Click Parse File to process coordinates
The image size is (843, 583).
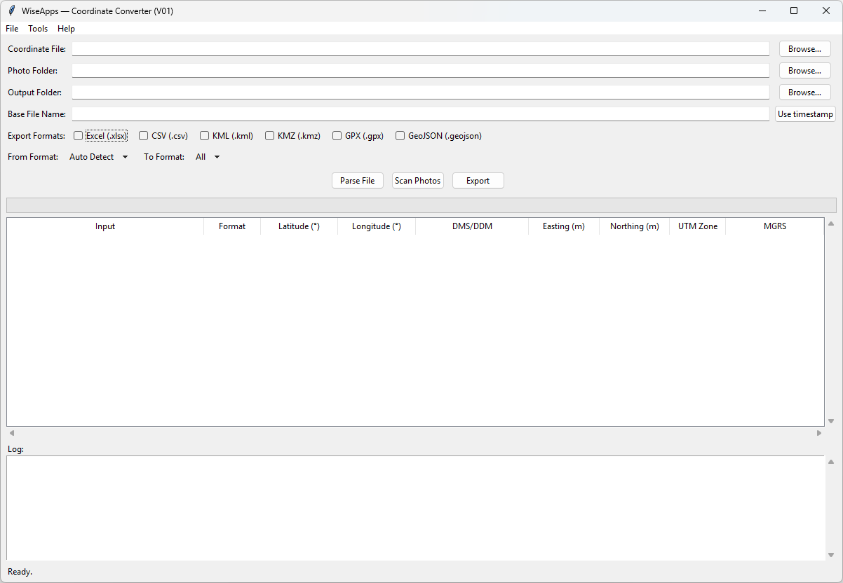click(357, 180)
